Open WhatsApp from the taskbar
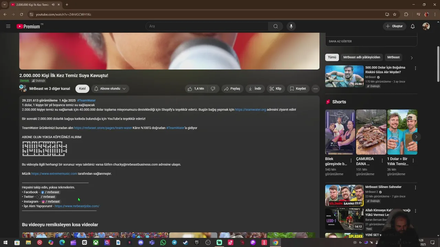 tap(163, 243)
